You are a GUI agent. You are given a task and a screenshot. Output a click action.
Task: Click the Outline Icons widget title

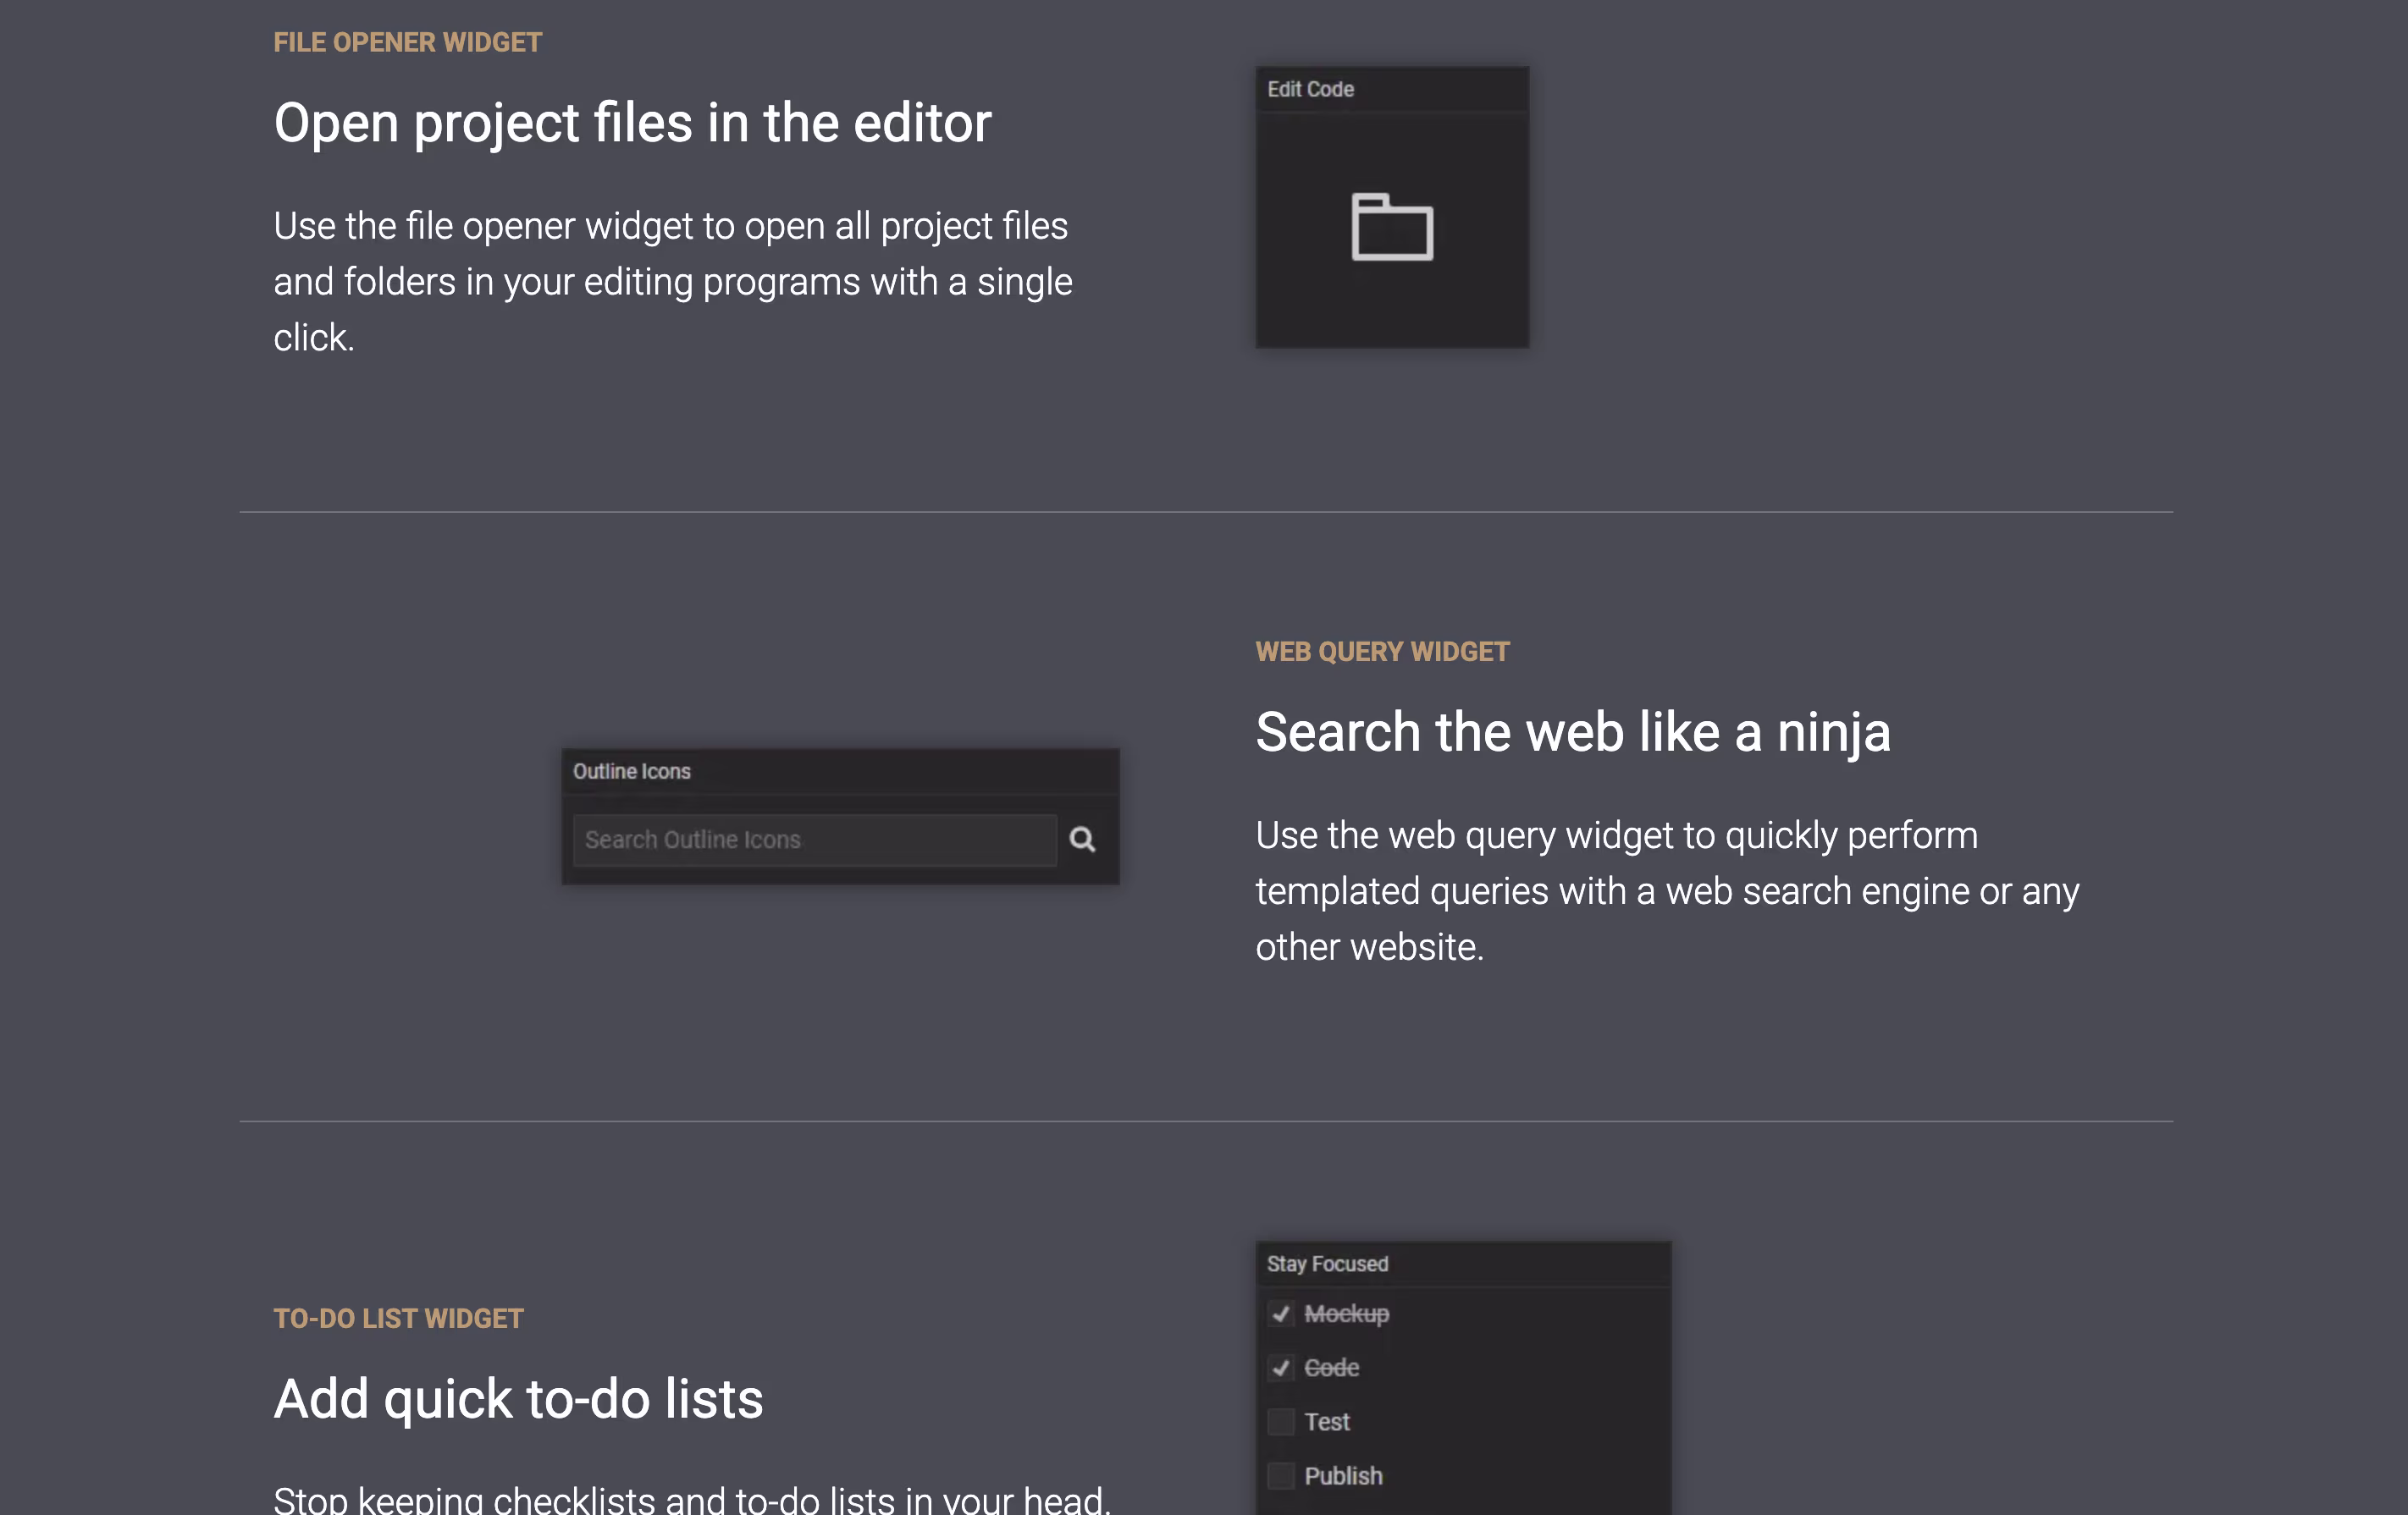[631, 772]
